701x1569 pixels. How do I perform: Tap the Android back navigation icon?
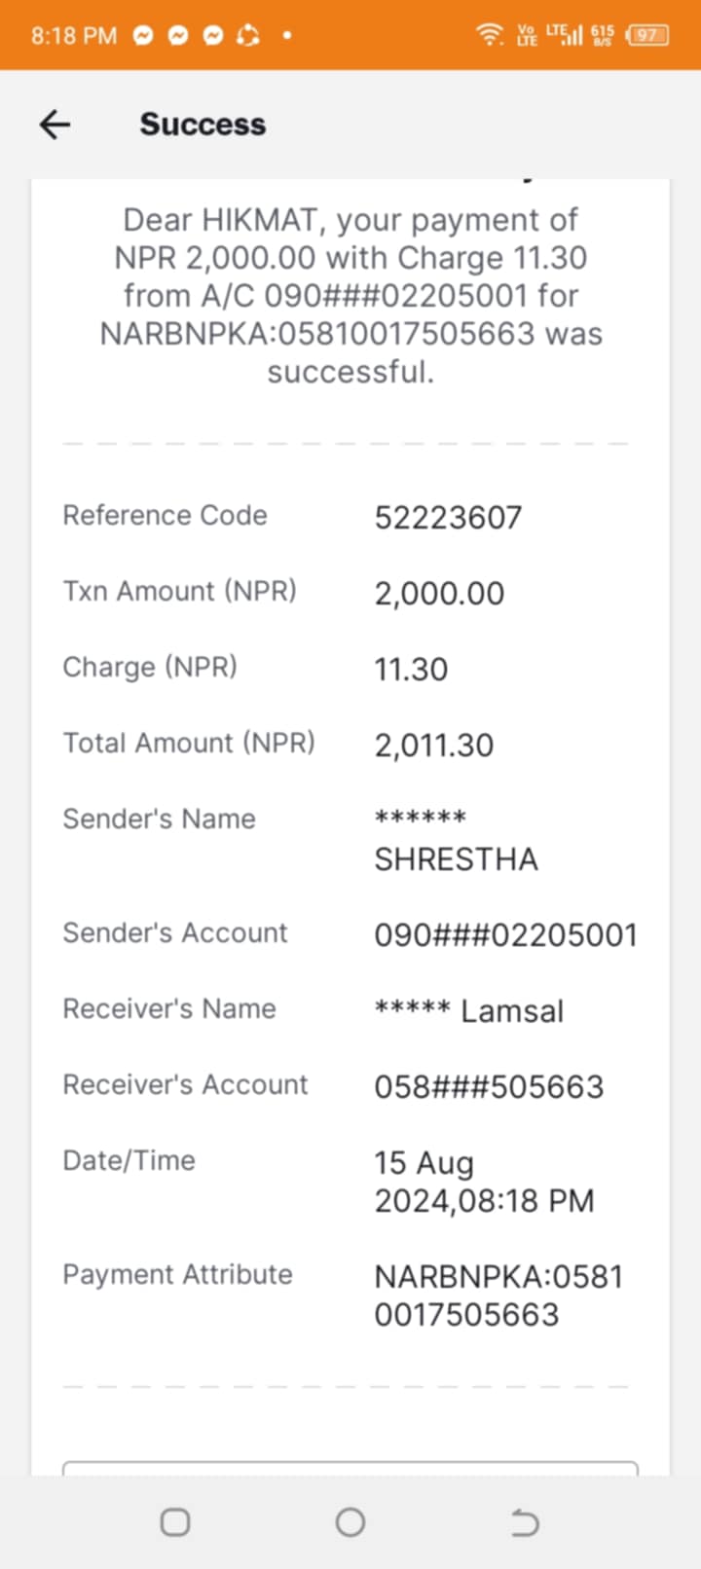pos(525,1521)
